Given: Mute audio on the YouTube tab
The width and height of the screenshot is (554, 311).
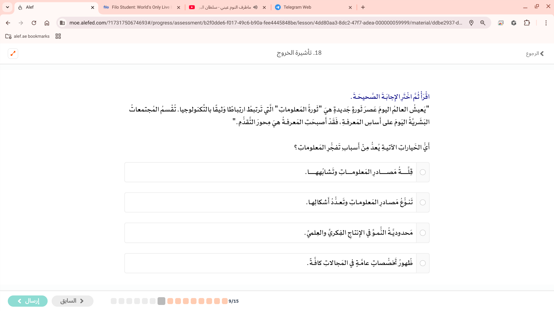Looking at the screenshot, I should tap(255, 7).
